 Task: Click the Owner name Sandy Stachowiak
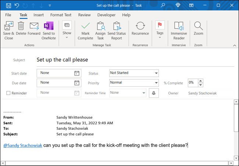pyautogui.click(x=202, y=93)
